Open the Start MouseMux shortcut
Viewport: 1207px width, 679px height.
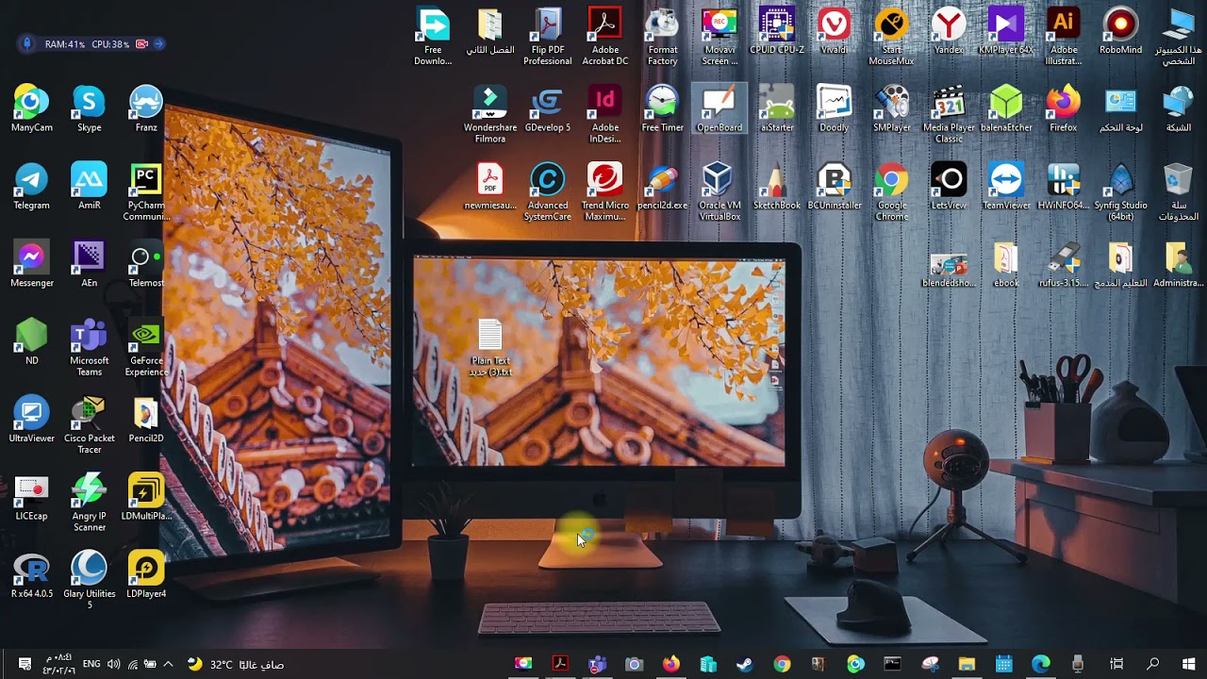tap(891, 37)
